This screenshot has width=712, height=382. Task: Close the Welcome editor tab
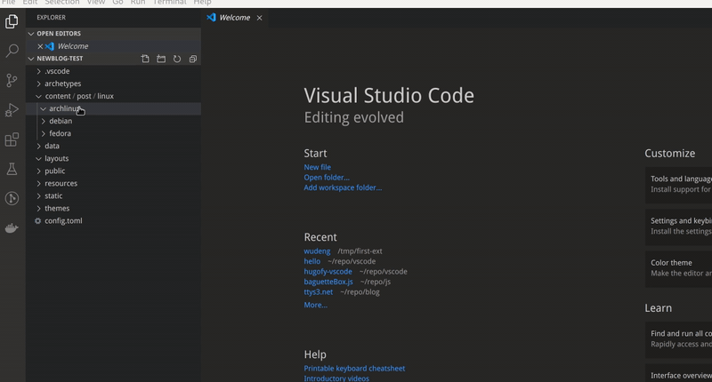point(259,18)
